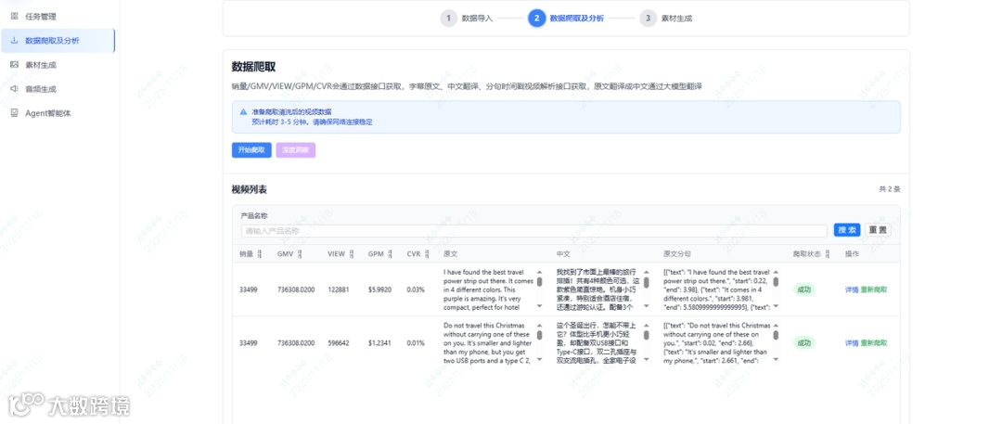
Task: Click step 3 circle for 素材生成
Action: (x=648, y=18)
